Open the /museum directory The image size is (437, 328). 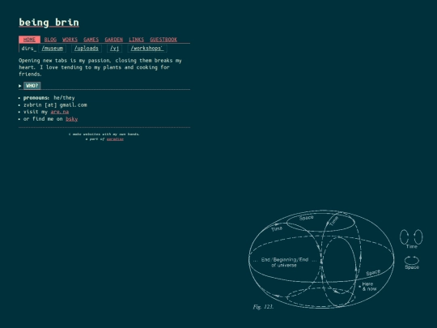[x=53, y=49]
